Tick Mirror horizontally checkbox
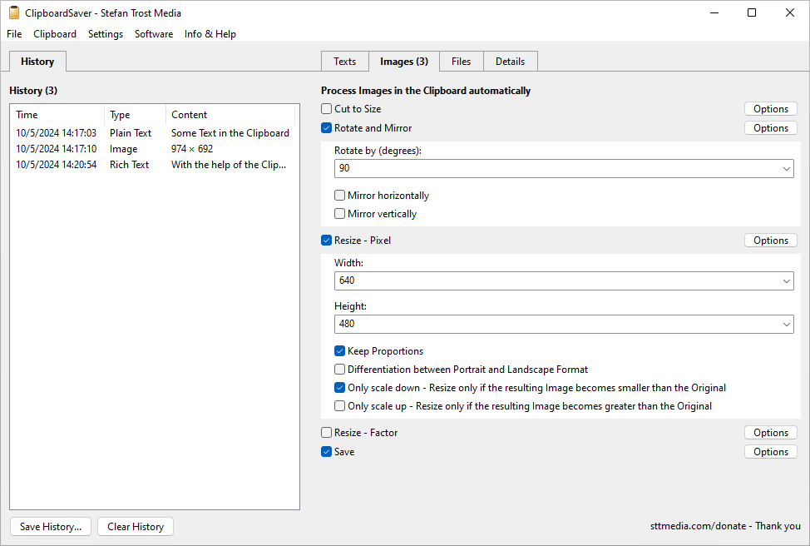Image resolution: width=810 pixels, height=546 pixels. click(x=340, y=196)
